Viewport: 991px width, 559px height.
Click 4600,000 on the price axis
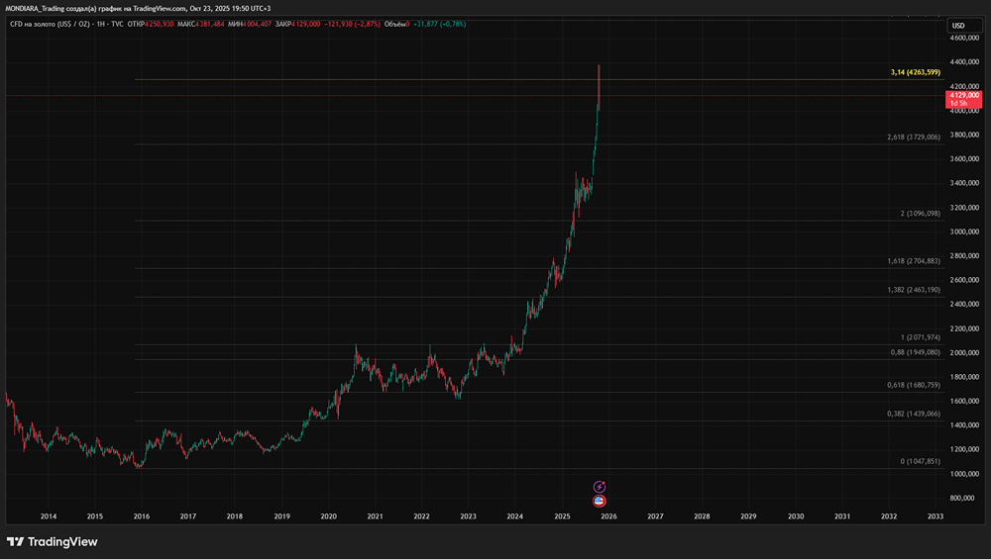tap(964, 38)
